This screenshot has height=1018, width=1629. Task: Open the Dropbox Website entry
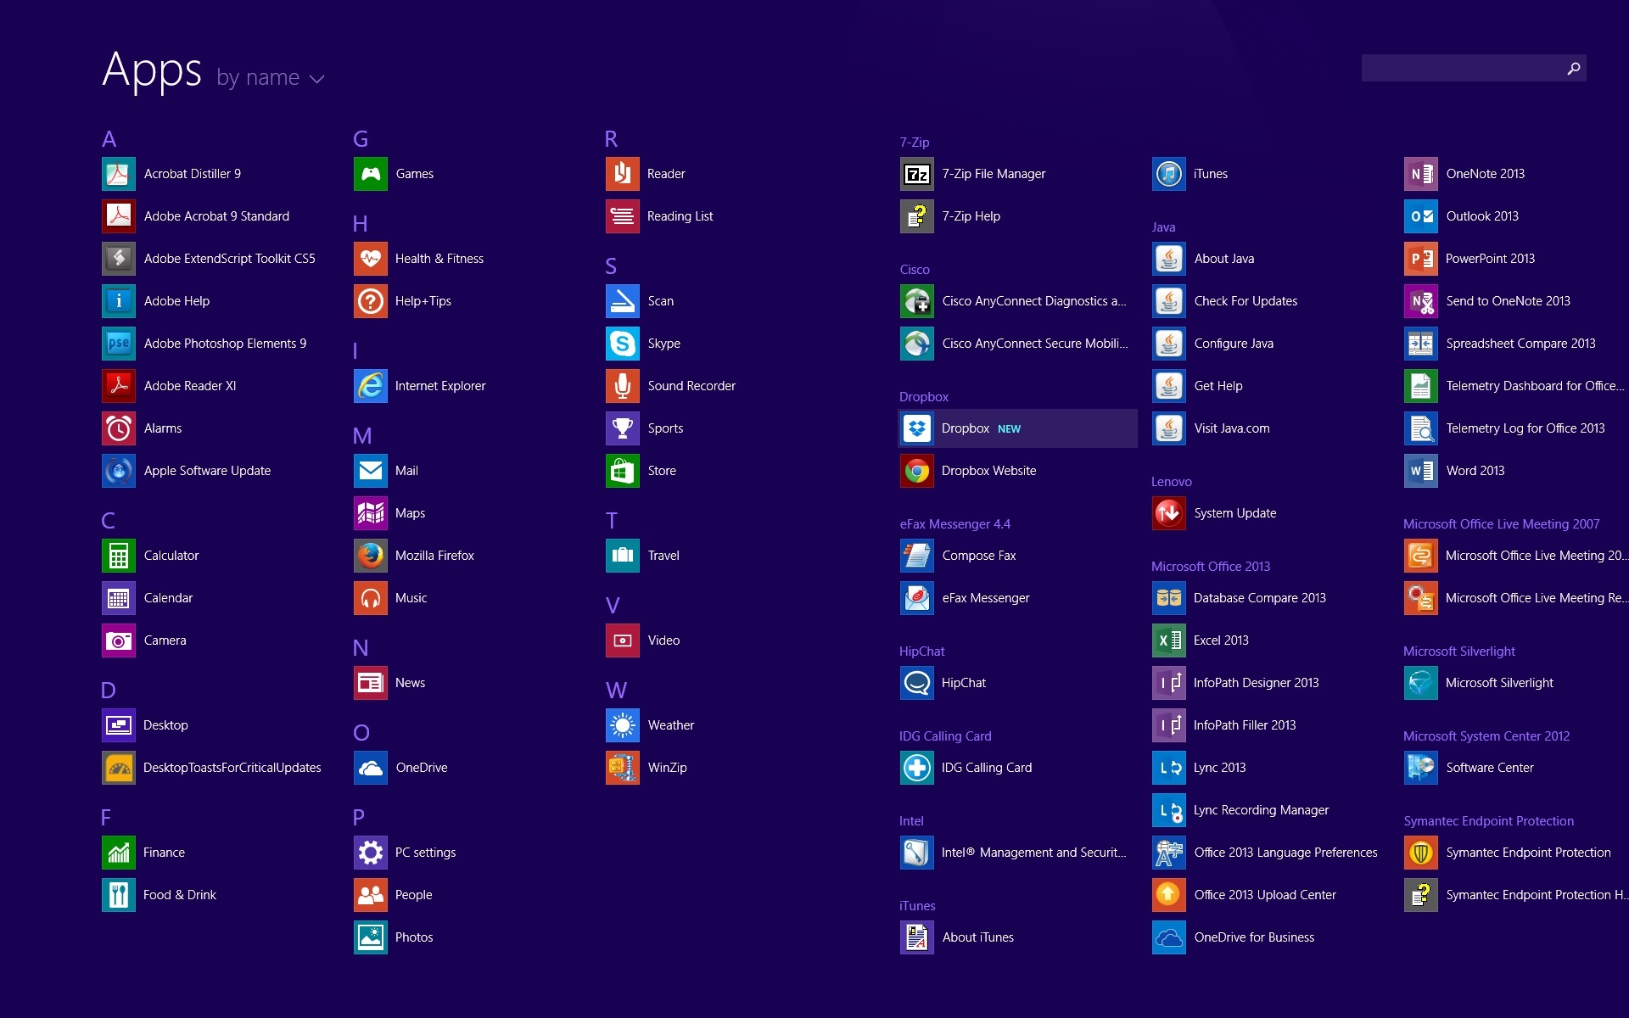(x=969, y=471)
